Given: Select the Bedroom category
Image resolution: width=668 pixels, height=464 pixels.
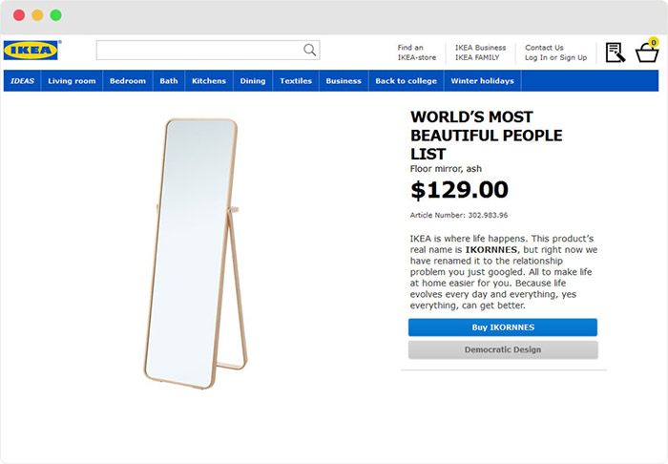Looking at the screenshot, I should tap(128, 81).
